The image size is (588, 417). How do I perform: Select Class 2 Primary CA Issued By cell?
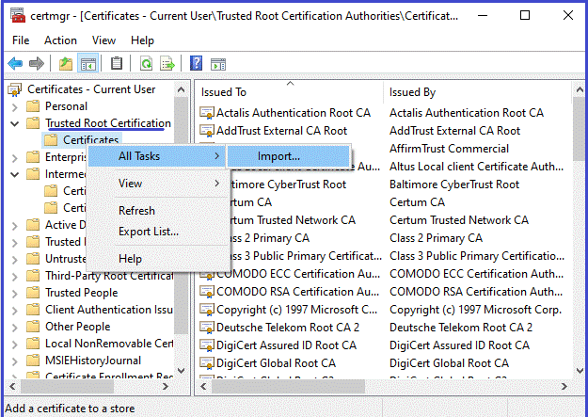tap(436, 238)
